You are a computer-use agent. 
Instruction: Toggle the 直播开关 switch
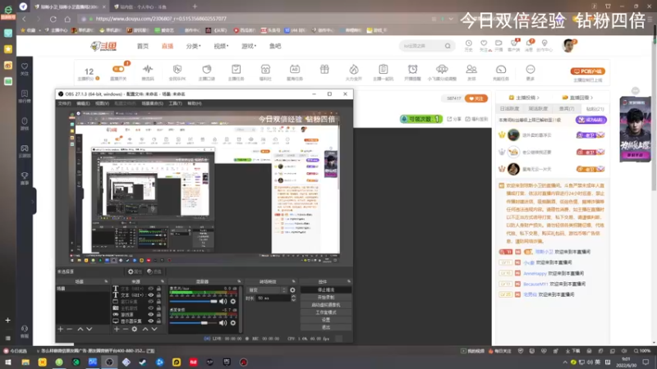pyautogui.click(x=118, y=69)
